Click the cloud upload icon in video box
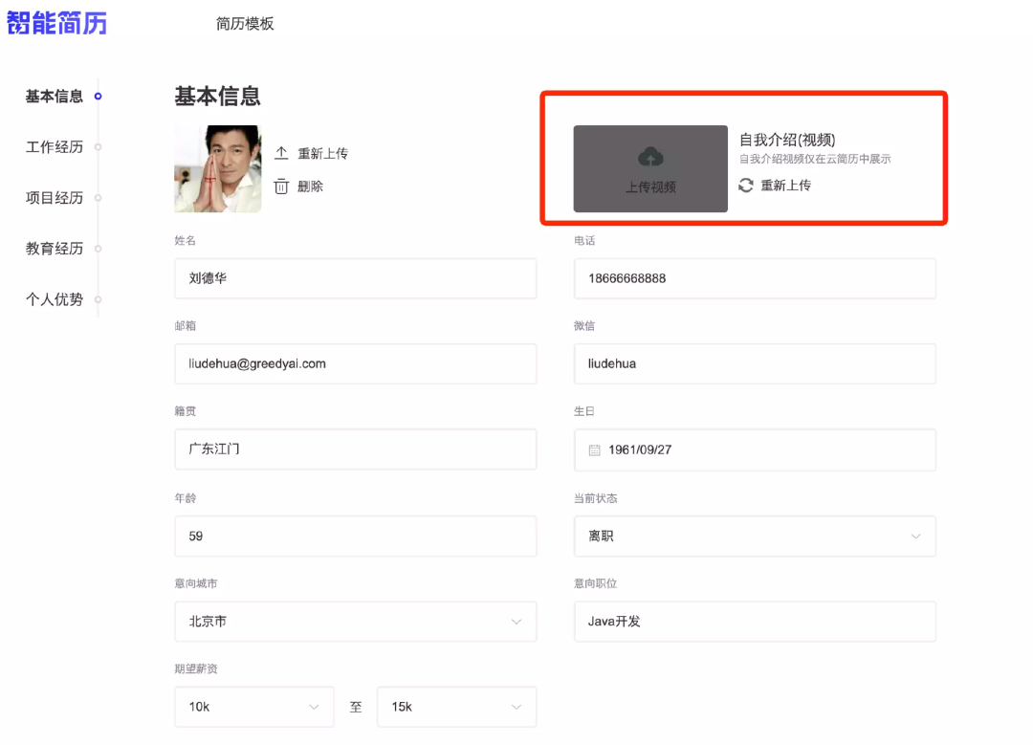The image size is (1033, 745). pyautogui.click(x=650, y=157)
